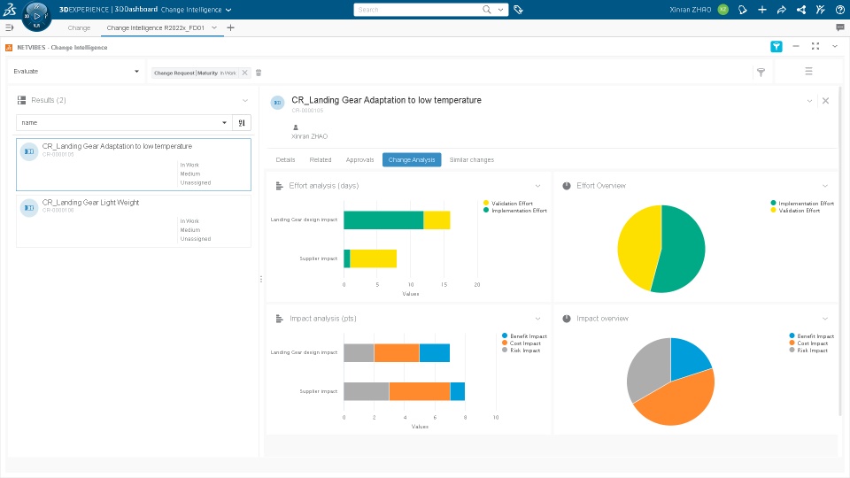This screenshot has height=478, width=850.
Task: Click the compass play button
Action: [x=36, y=16]
